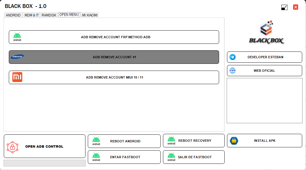Screen dimensions: 306x170
Task: Click the Mi logo on MIUI 10/11 button
Action: pyautogui.click(x=17, y=77)
